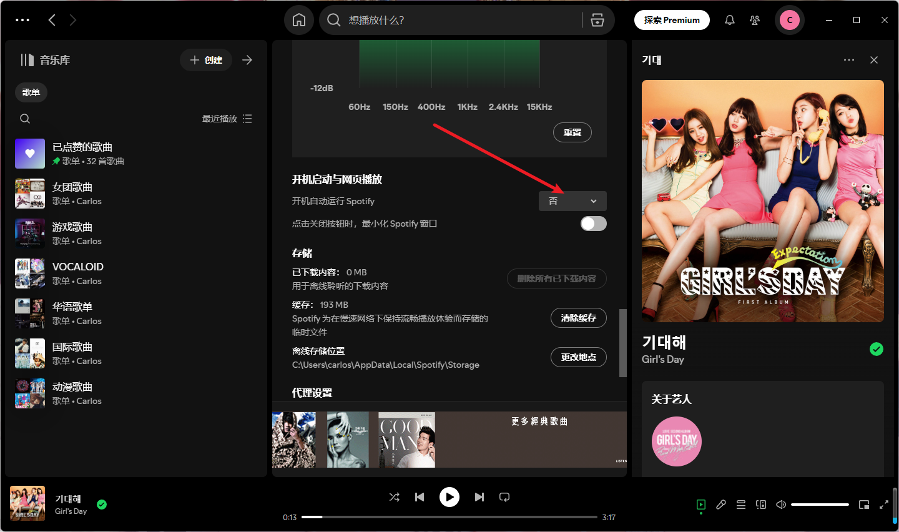
Task: Click the 代理设置 heading
Action: point(312,393)
